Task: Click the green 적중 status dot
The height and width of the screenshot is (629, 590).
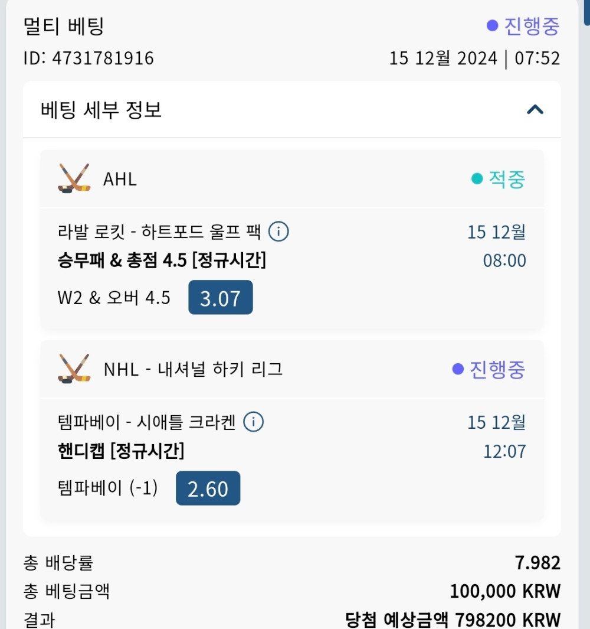Action: coord(477,179)
